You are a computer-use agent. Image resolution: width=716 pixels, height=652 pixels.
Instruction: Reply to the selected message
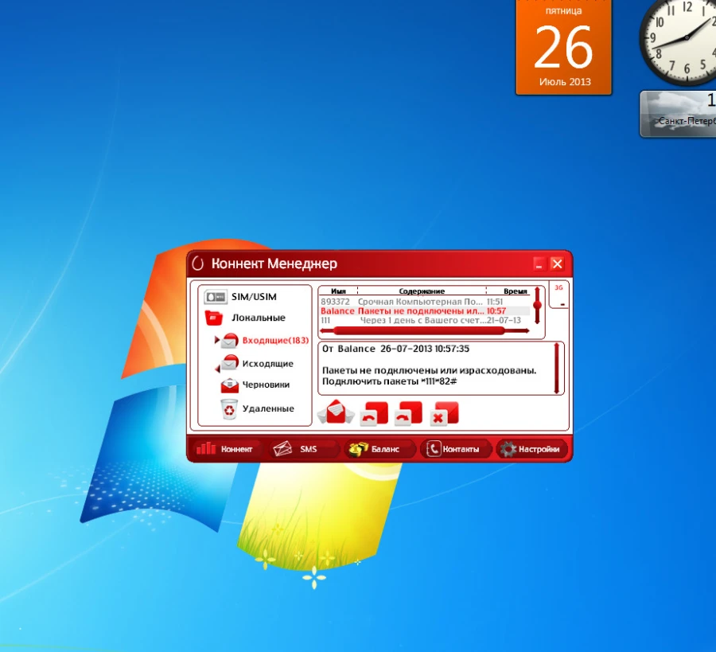coord(374,413)
